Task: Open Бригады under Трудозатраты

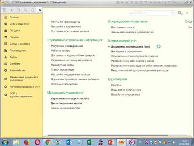Action: (x=116, y=85)
